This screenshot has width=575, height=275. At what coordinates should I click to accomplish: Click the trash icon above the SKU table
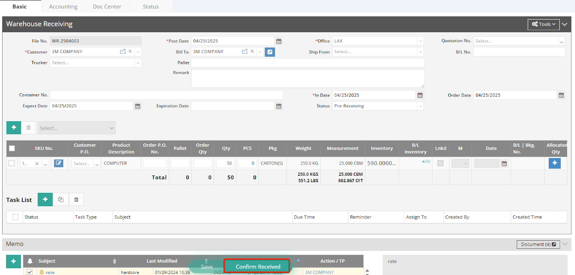(28, 128)
